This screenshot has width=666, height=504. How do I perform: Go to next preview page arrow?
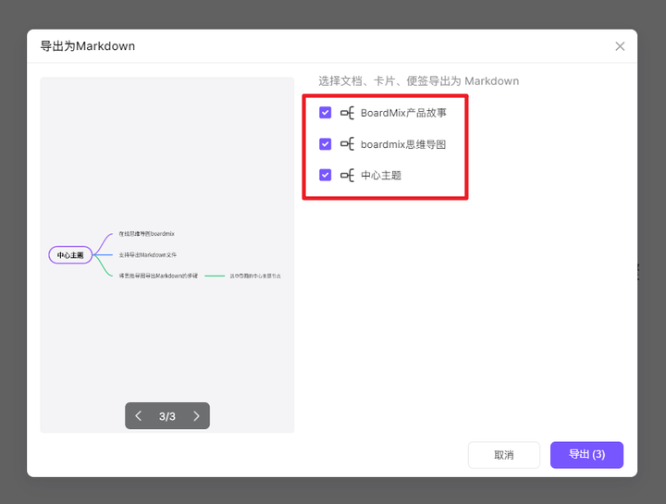196,415
